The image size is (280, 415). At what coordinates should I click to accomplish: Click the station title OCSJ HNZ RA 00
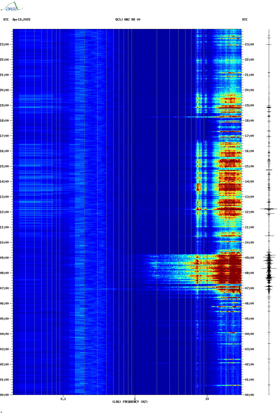pyautogui.click(x=128, y=20)
